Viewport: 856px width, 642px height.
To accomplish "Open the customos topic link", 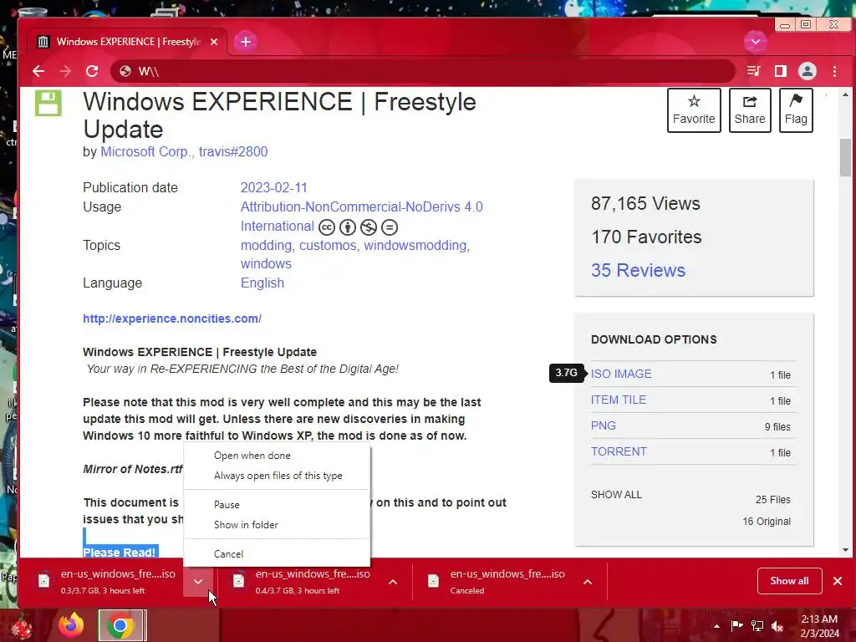I will [328, 246].
